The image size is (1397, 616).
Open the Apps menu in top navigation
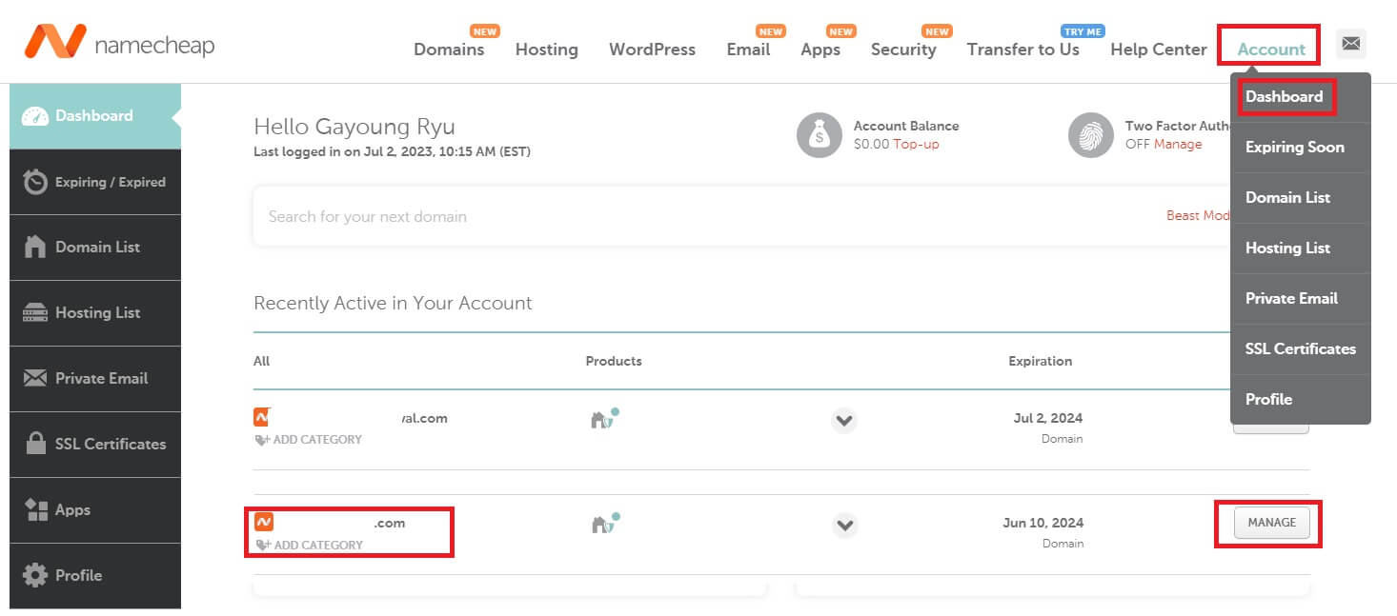[820, 50]
